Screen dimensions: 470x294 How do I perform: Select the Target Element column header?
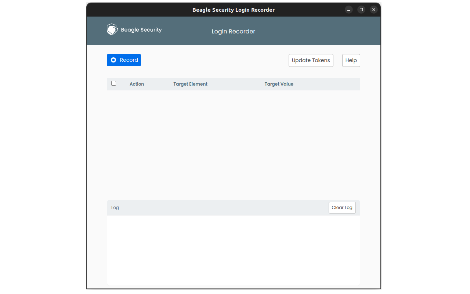pos(190,84)
